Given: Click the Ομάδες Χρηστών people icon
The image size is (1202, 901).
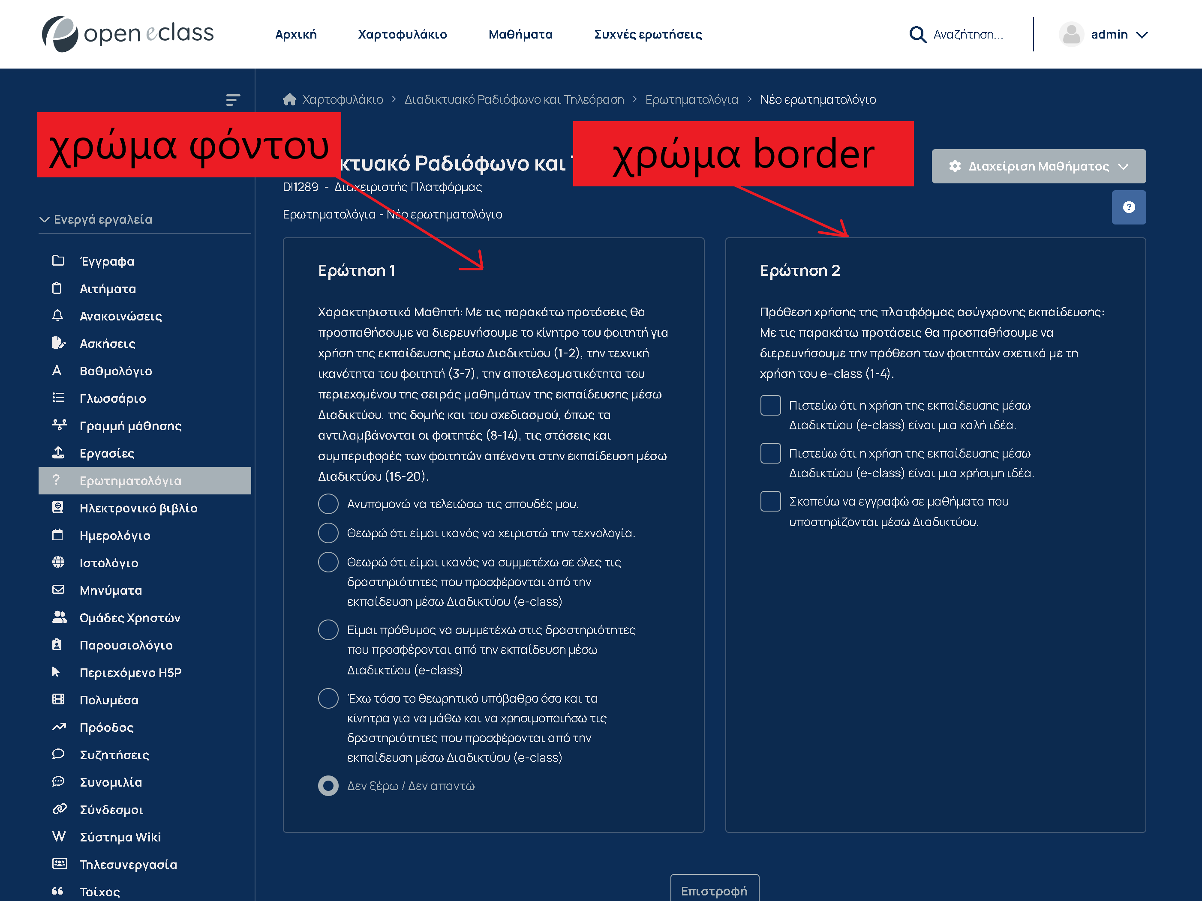Looking at the screenshot, I should (59, 617).
